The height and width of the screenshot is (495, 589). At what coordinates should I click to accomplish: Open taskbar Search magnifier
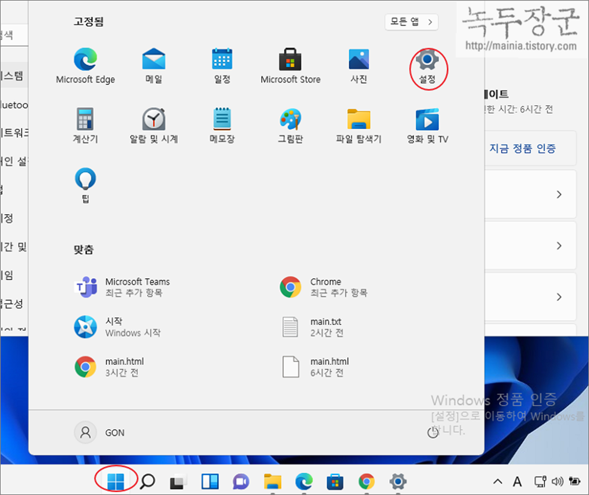click(x=147, y=481)
